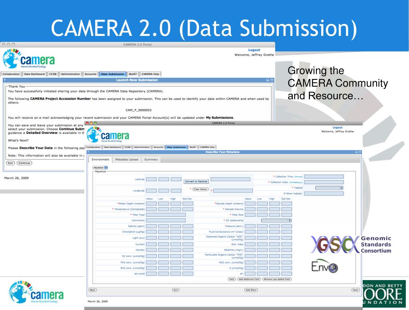Viewport: 409px width, 310px height.
Task: Switch to the Environment tab
Action: tap(100, 160)
